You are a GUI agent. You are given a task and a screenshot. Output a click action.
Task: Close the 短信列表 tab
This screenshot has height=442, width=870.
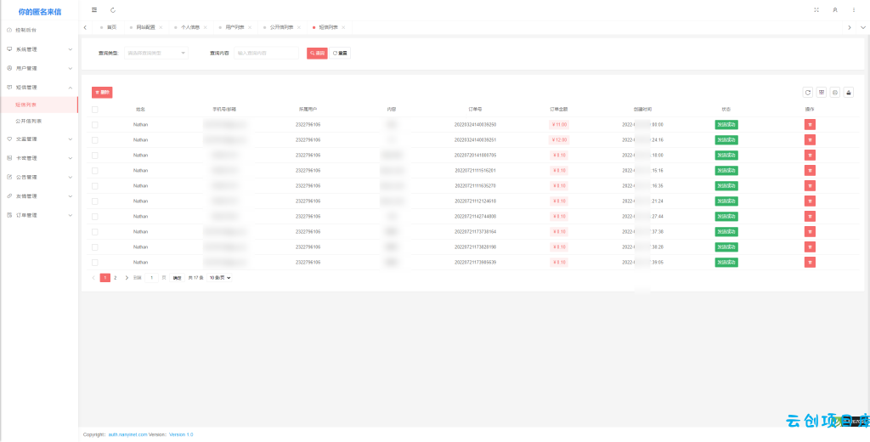(343, 27)
